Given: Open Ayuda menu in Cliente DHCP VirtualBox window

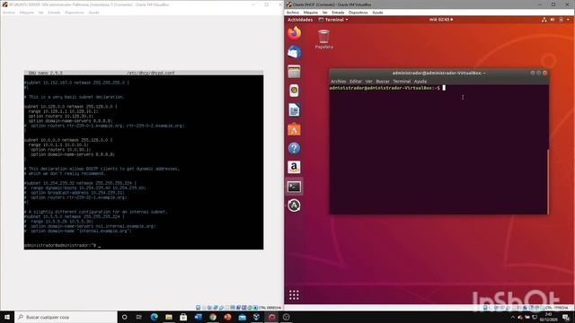Looking at the screenshot, I should 377,13.
